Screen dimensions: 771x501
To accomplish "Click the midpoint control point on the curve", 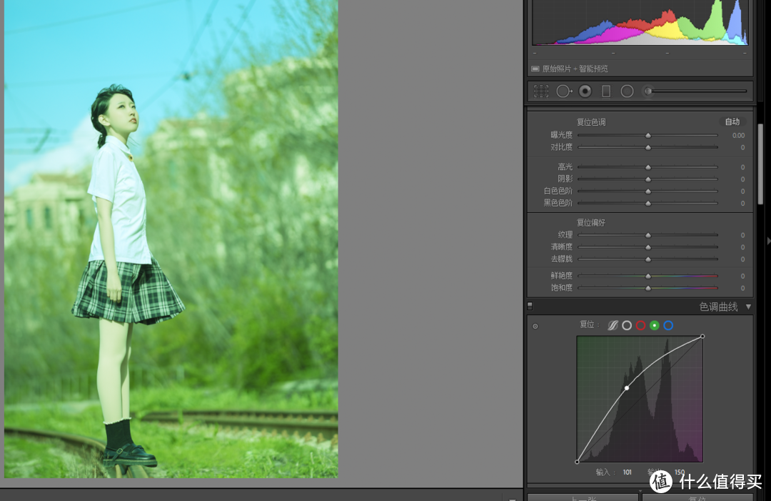I will [627, 388].
